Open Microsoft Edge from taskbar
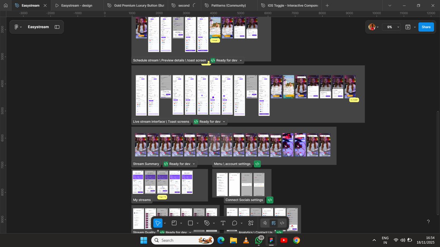Screen dimensions: 440x247 pos(221,240)
